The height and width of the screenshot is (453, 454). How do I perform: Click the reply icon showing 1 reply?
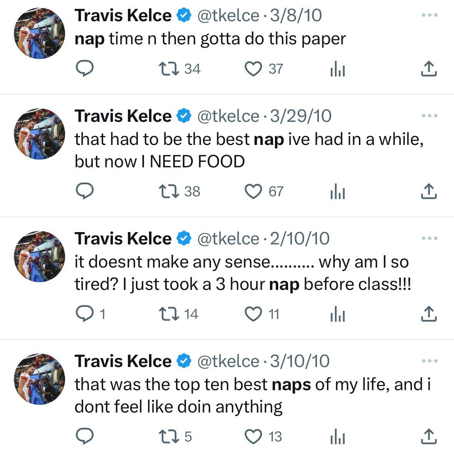[85, 313]
